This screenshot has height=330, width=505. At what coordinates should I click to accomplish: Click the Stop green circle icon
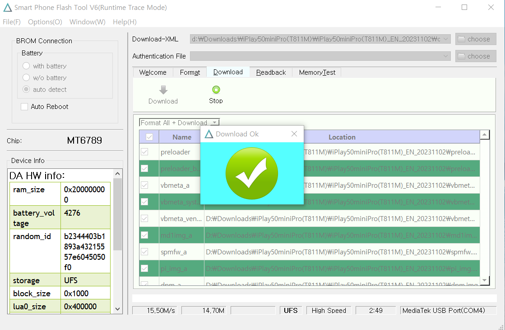(x=216, y=90)
